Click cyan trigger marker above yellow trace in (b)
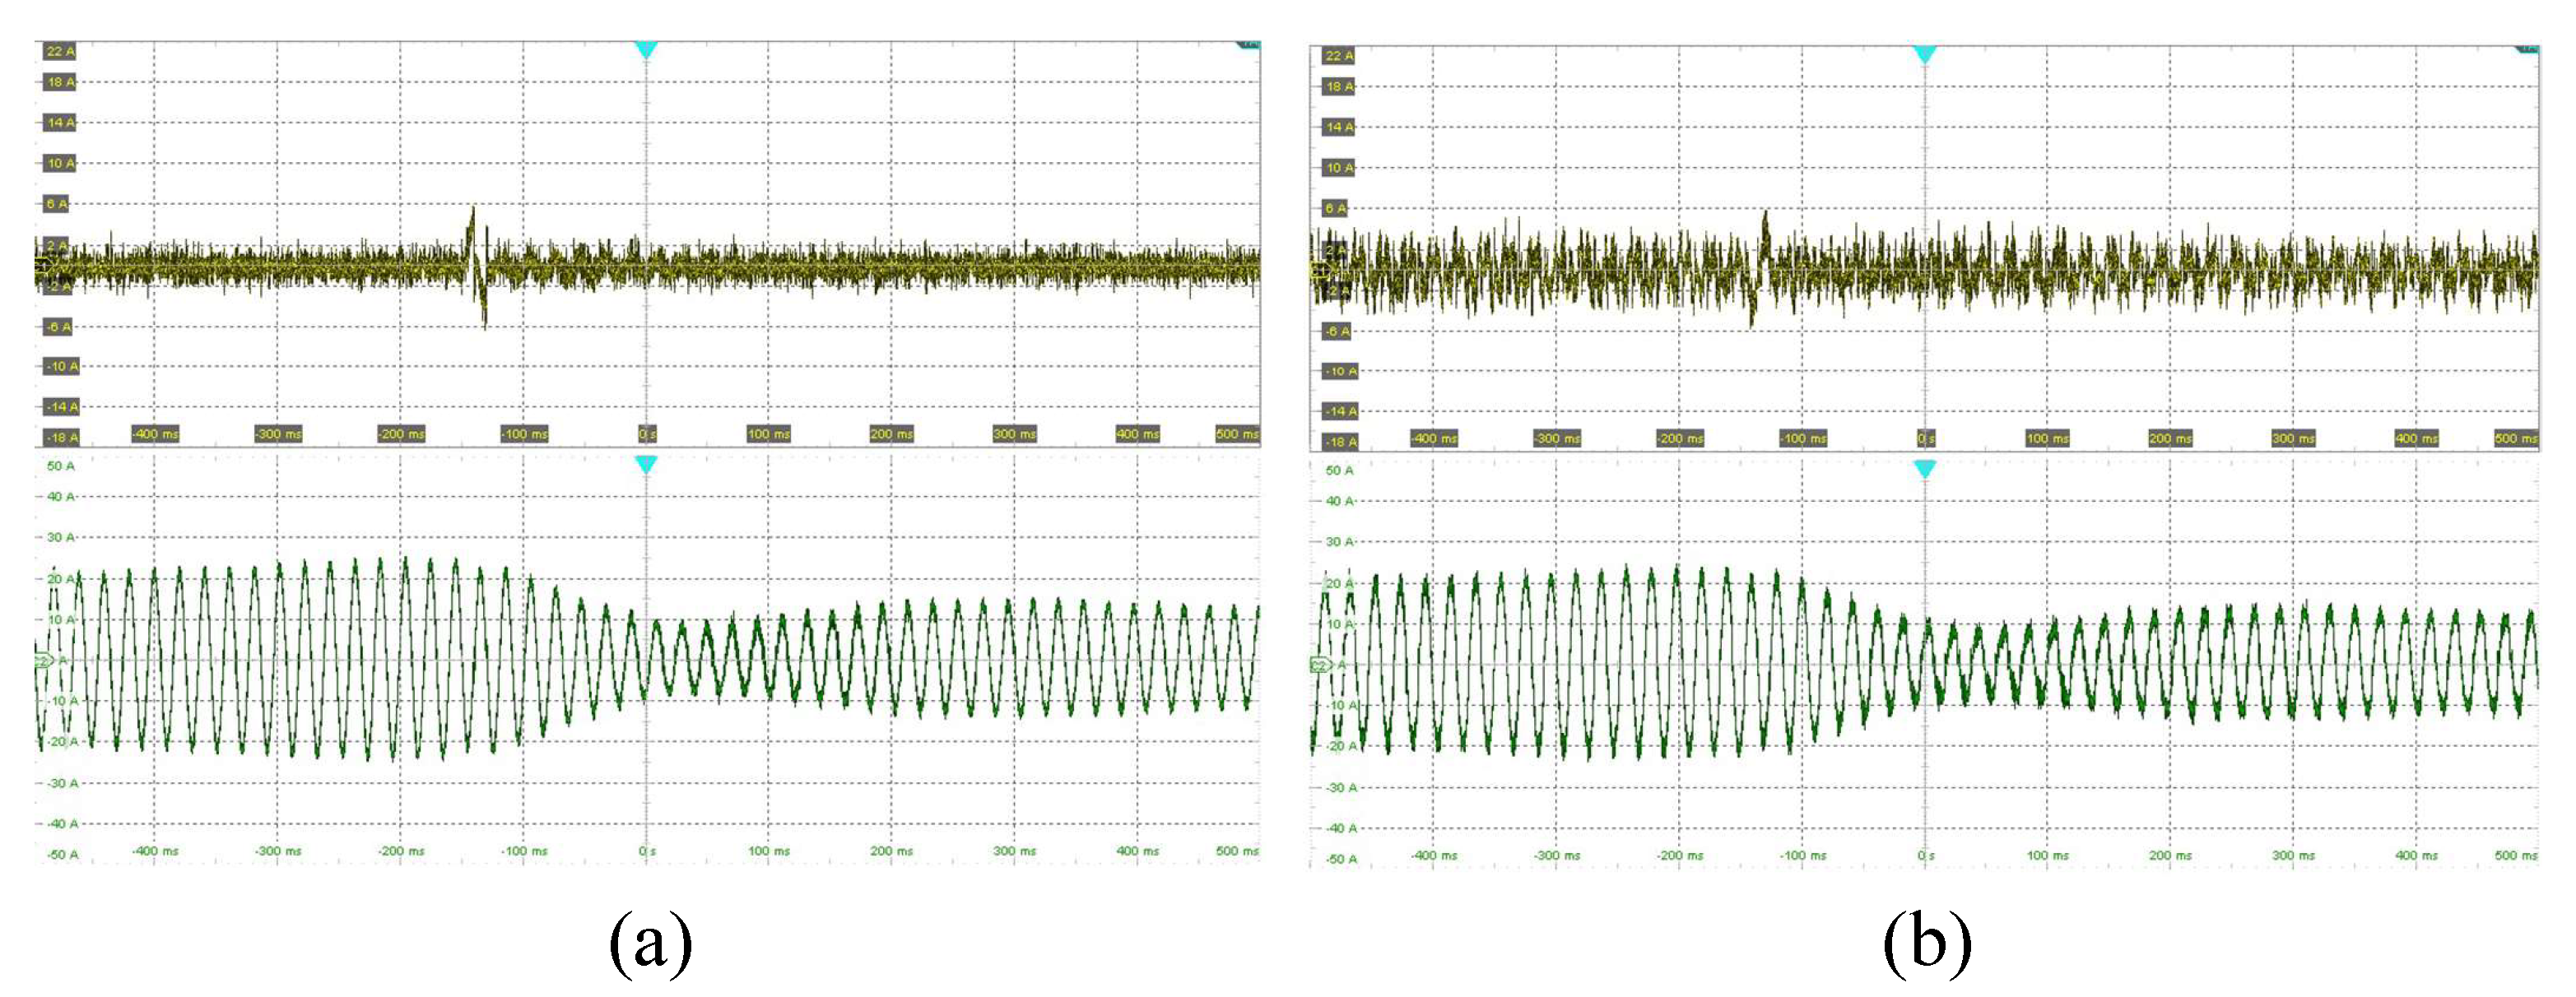 coord(1924,54)
